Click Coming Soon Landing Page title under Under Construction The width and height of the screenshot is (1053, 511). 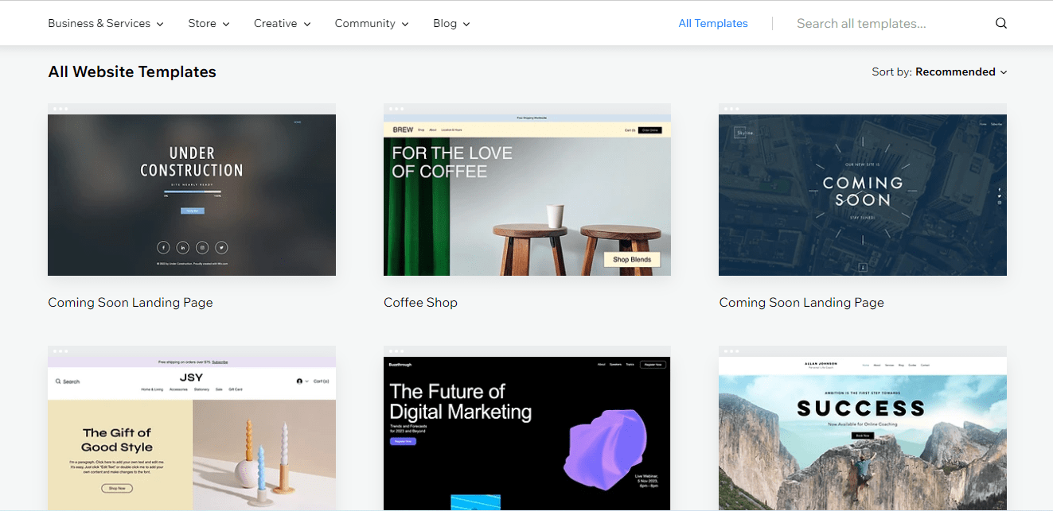(131, 302)
